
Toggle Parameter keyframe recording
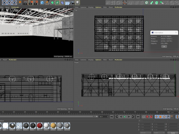[x=168, y=117]
